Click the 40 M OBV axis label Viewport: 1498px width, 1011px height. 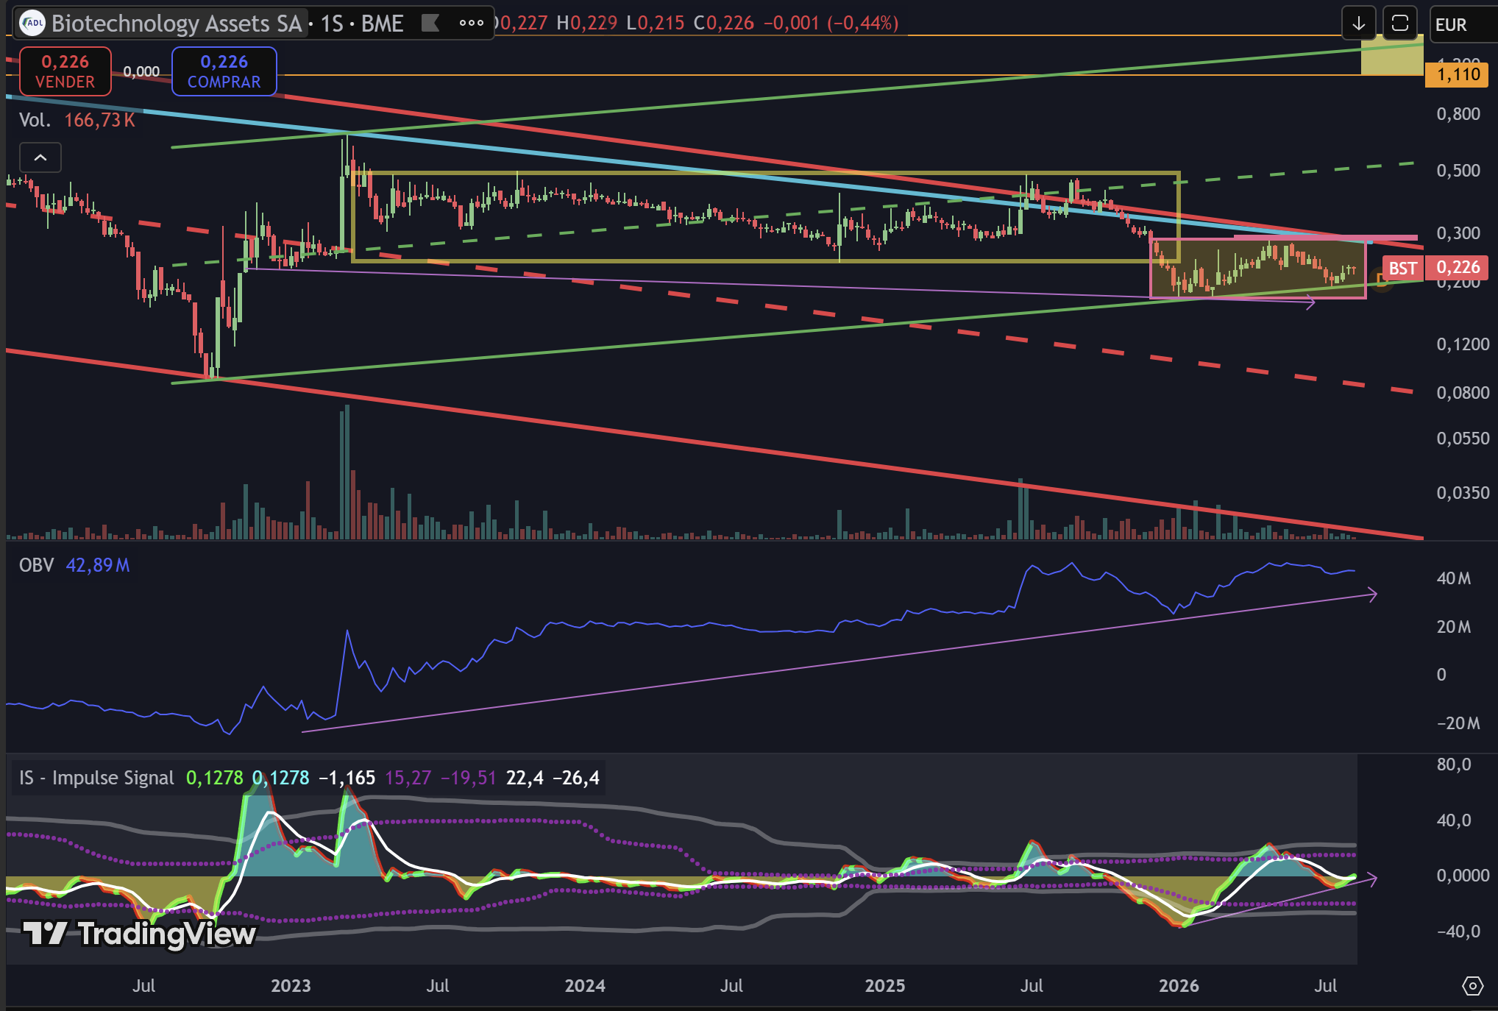point(1454,578)
